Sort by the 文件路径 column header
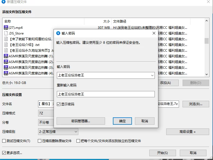 pos(151,21)
